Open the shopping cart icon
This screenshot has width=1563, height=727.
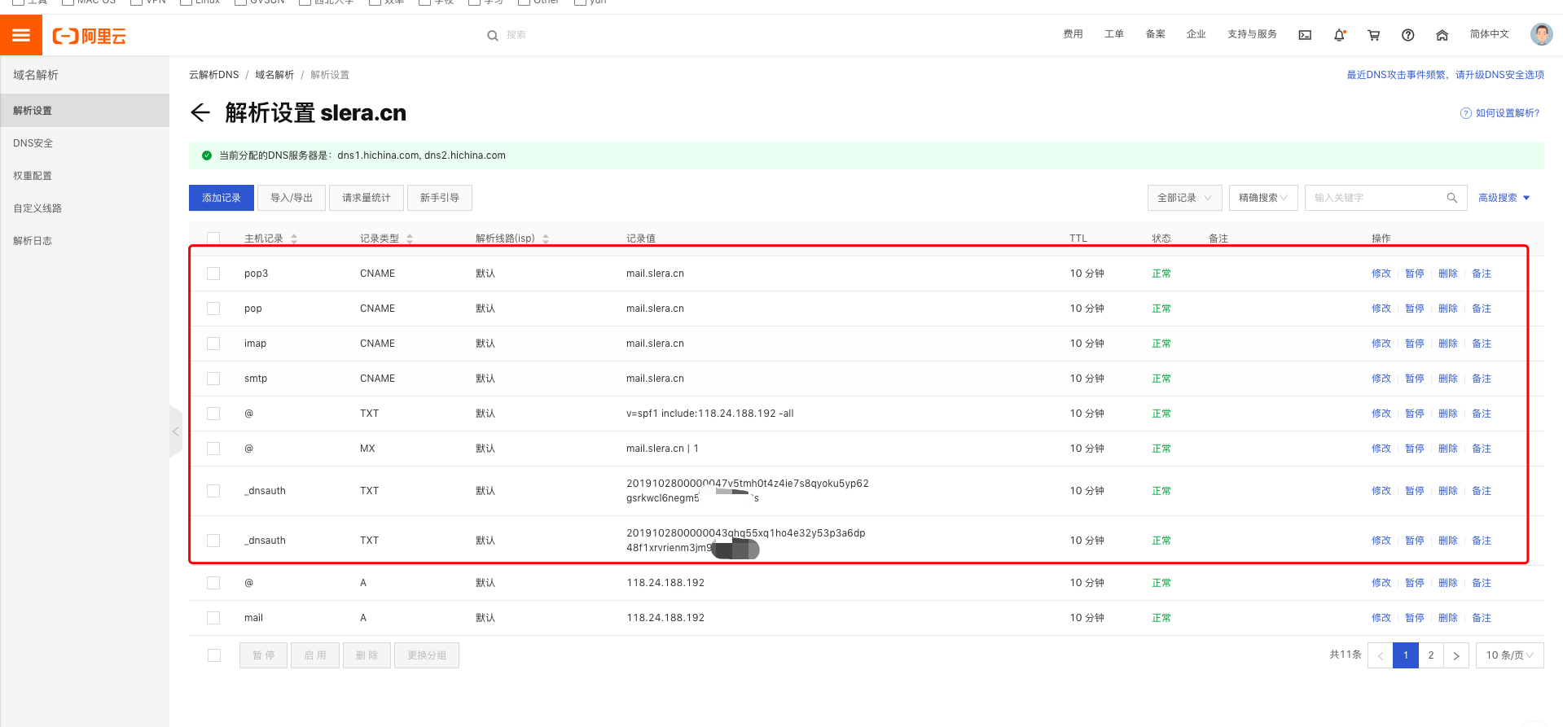[1373, 35]
